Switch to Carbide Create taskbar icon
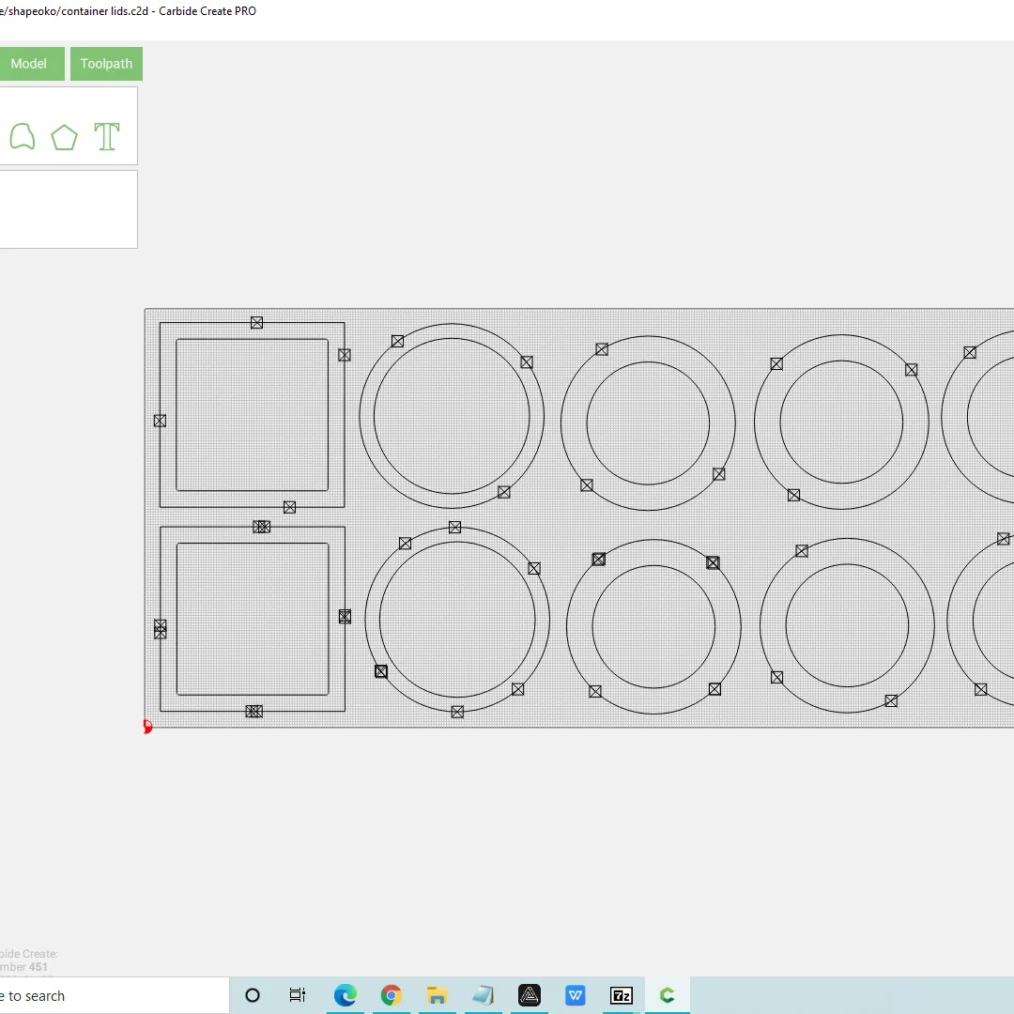This screenshot has height=1014, width=1014. click(x=667, y=995)
